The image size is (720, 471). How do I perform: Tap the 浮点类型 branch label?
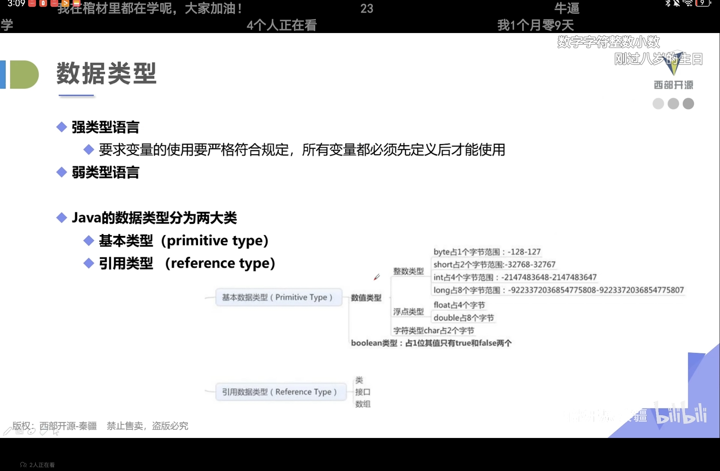pos(408,311)
